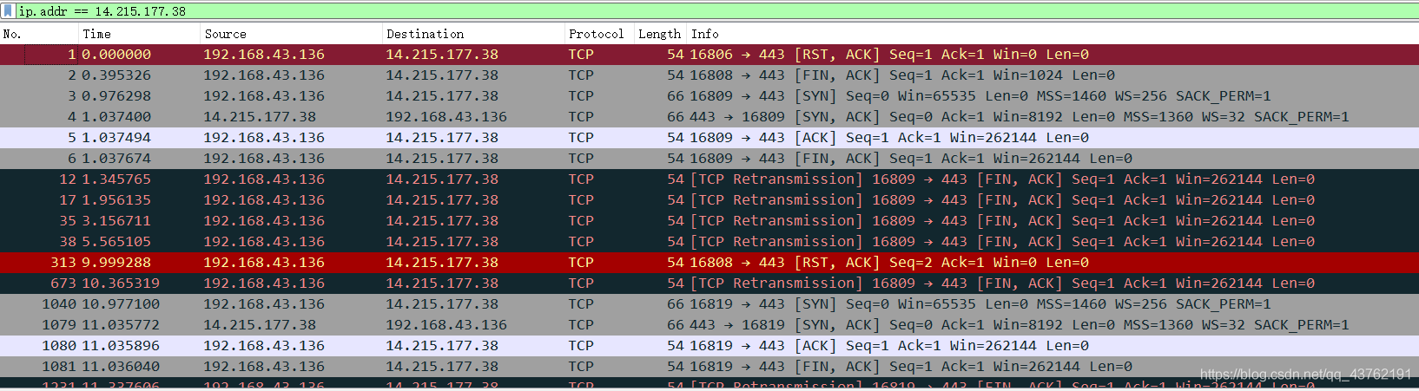Sort by the Destination column header
The width and height of the screenshot is (1419, 391).
(x=473, y=34)
